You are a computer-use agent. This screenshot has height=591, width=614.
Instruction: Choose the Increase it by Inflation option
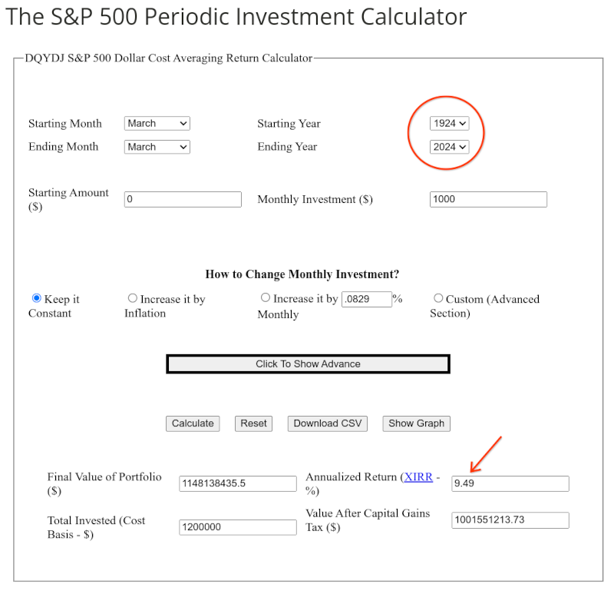click(133, 298)
